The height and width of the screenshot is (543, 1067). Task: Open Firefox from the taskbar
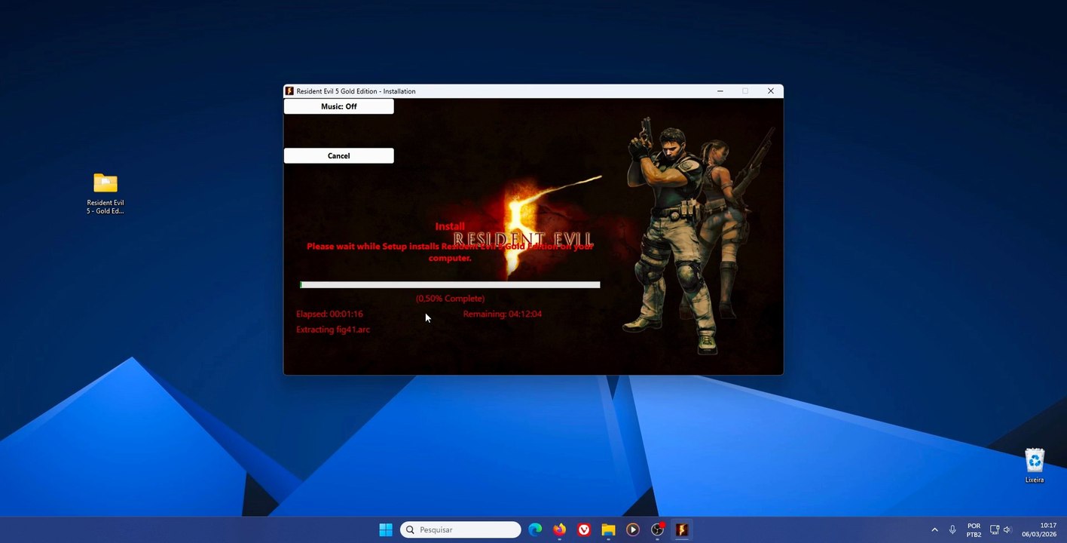point(559,529)
